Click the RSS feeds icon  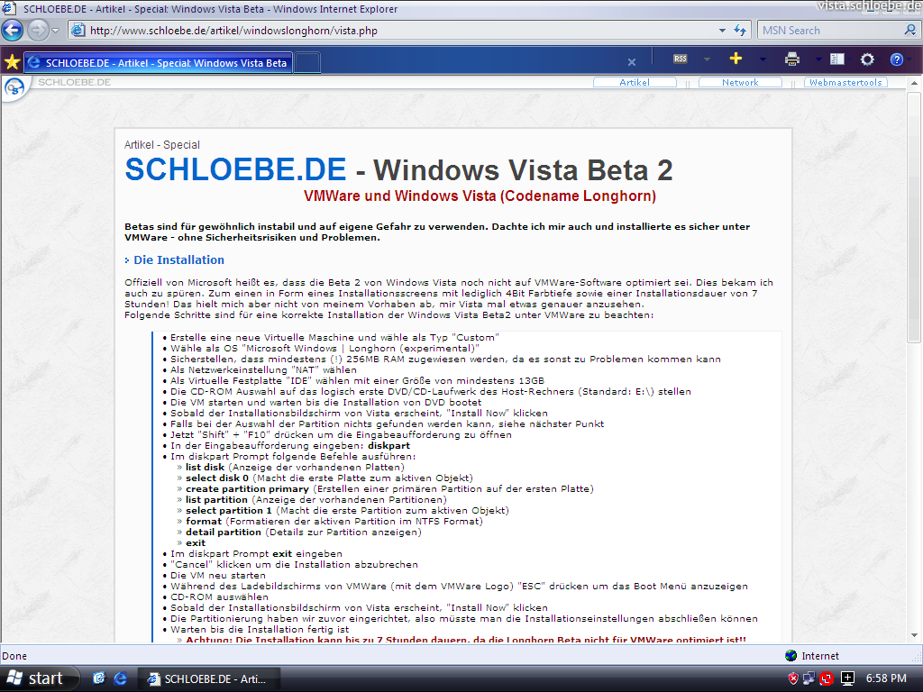(681, 59)
